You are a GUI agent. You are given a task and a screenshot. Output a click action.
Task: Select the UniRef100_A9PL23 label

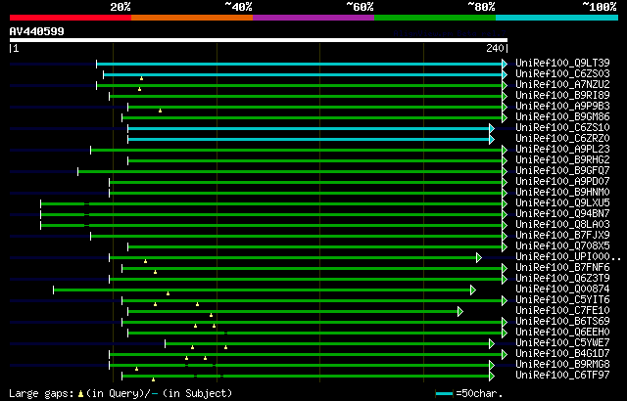tap(562, 149)
